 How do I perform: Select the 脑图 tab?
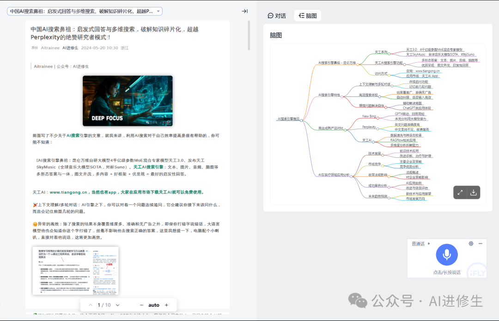click(x=308, y=16)
